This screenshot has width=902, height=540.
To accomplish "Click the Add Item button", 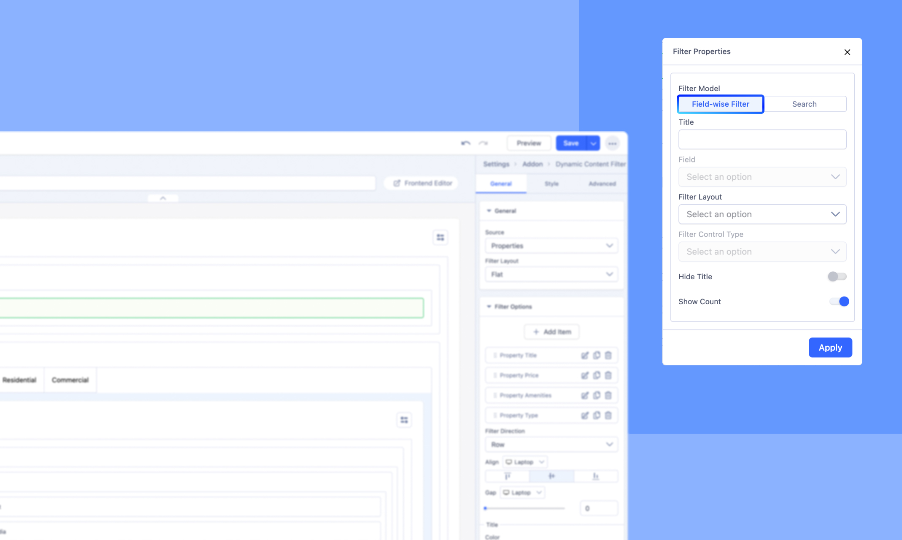I will click(x=551, y=332).
